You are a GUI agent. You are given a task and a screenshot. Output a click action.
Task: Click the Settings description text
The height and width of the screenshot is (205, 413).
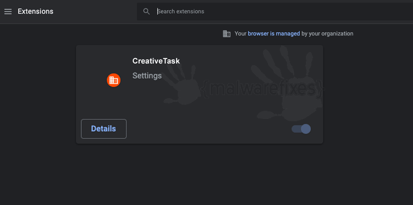pyautogui.click(x=147, y=76)
